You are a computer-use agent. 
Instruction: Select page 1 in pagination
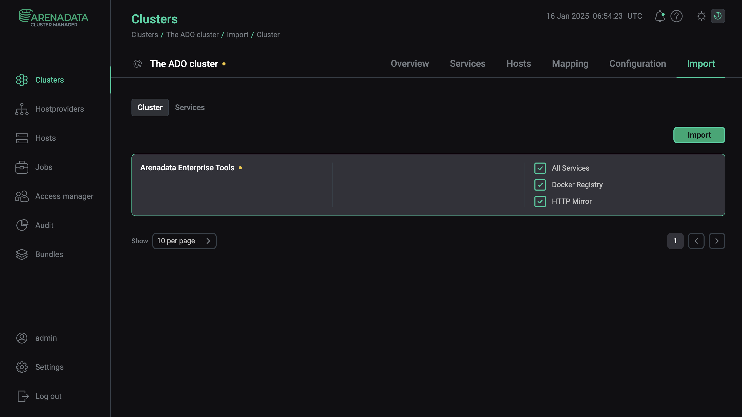coord(675,241)
